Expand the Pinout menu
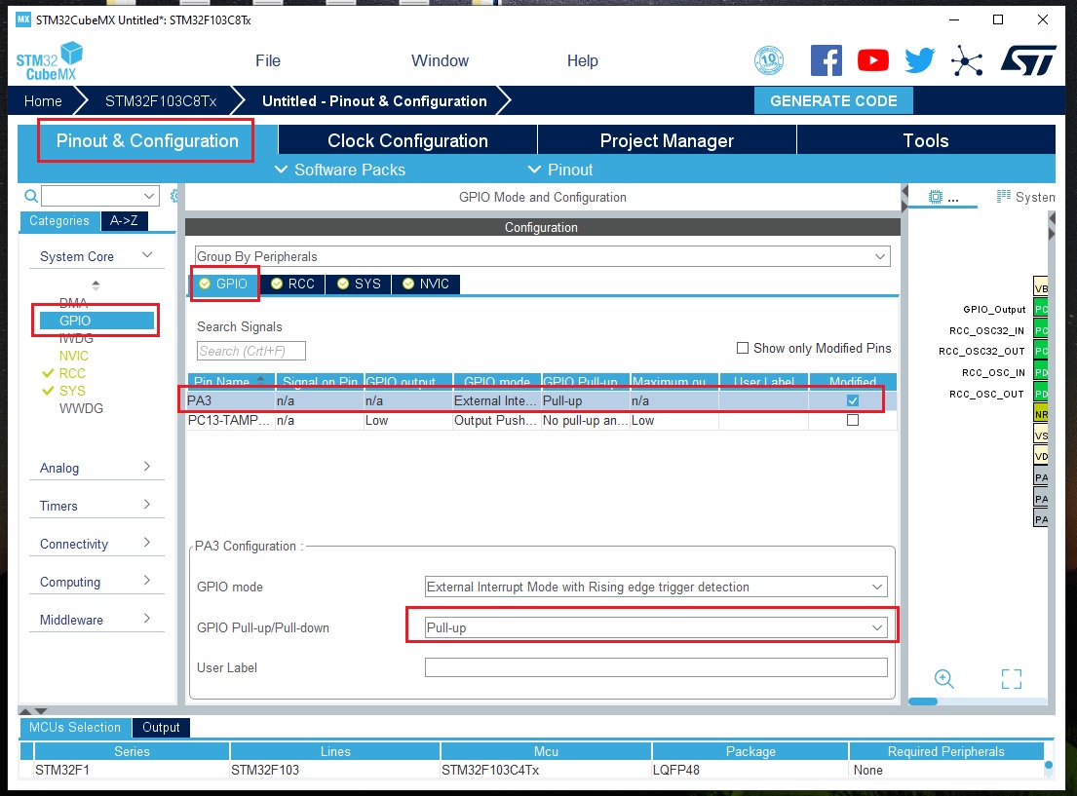The image size is (1077, 796). [559, 170]
